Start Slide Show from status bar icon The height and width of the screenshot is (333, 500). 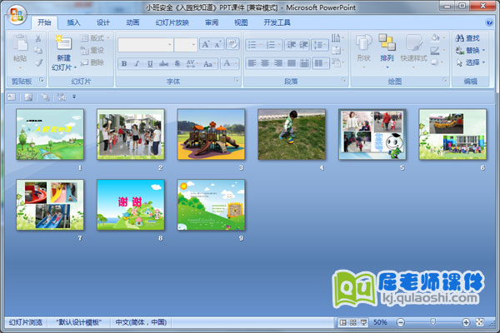click(x=363, y=322)
